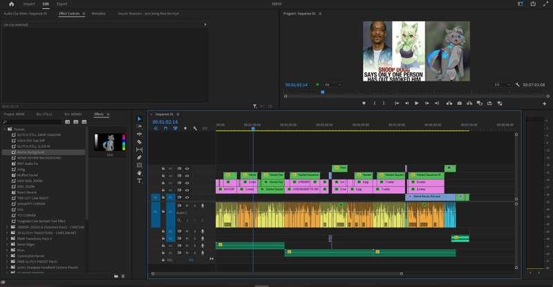
Task: Go to Out point
Action: tap(437, 103)
